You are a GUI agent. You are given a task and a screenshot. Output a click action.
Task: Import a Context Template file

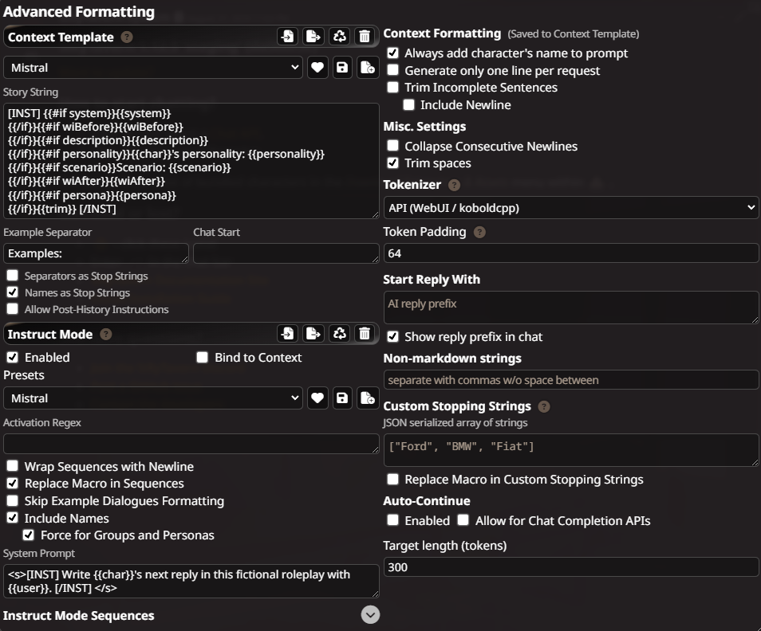coord(287,37)
